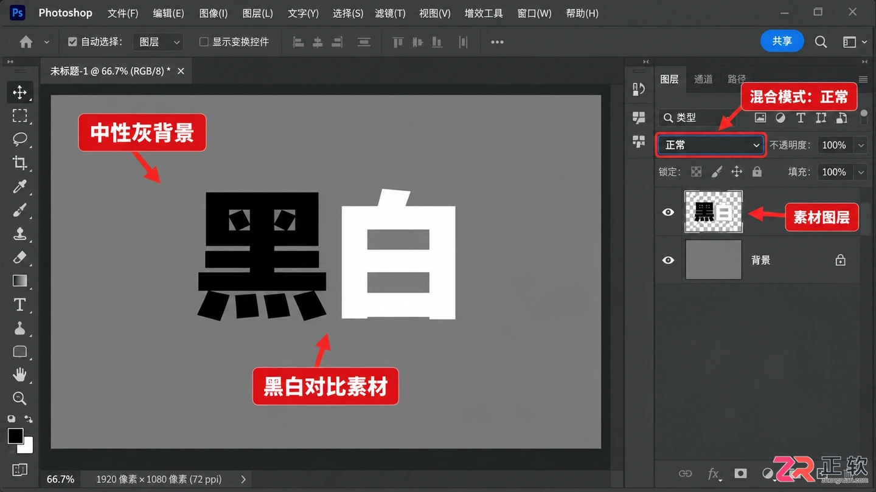
Task: Filter layers by pixel layer type
Action: [x=760, y=118]
